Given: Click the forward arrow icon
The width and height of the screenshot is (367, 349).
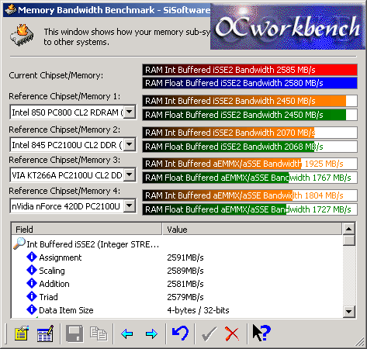Looking at the screenshot, I should (x=151, y=333).
